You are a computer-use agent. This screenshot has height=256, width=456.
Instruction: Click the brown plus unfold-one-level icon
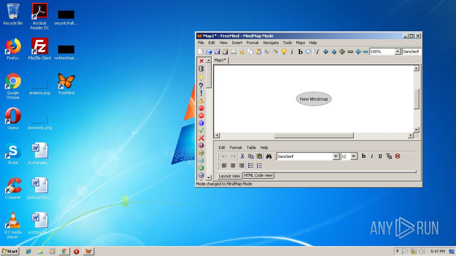342,52
